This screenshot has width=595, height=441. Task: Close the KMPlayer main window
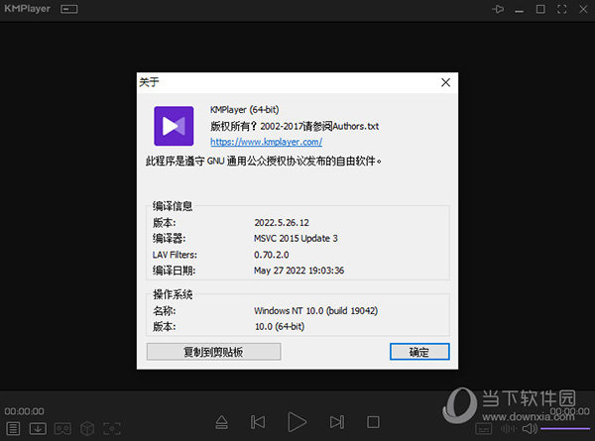(583, 9)
